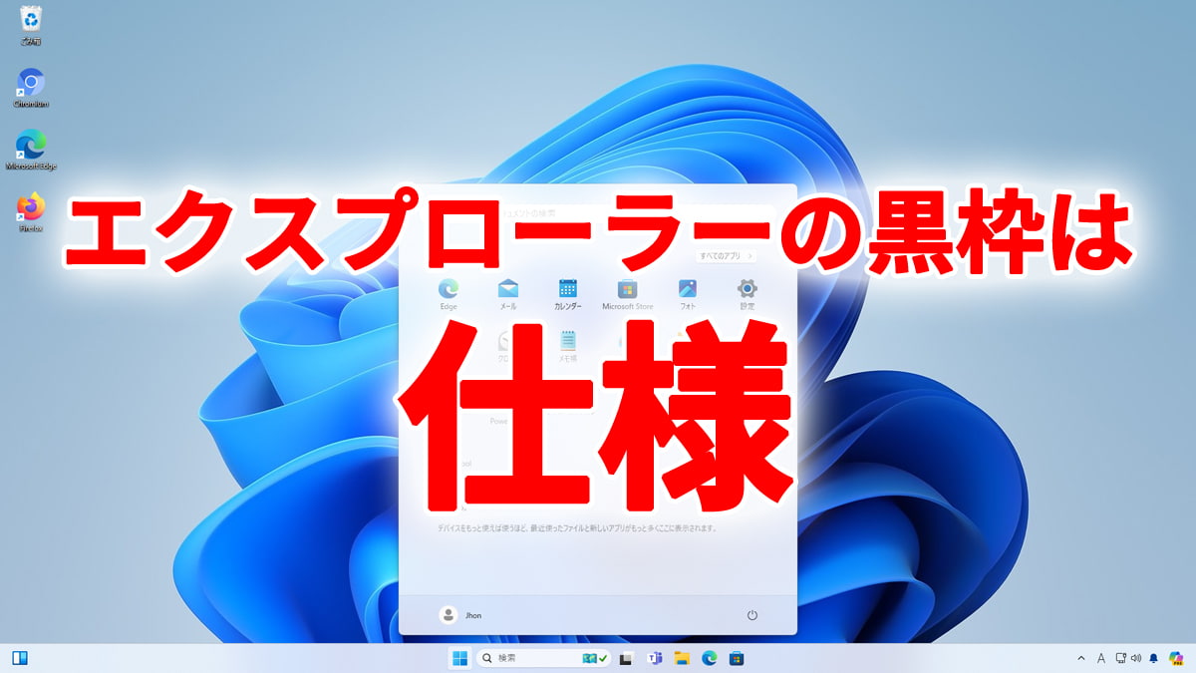Open File Explorer from the taskbar
Screen dimensions: 1196x673
click(x=683, y=658)
